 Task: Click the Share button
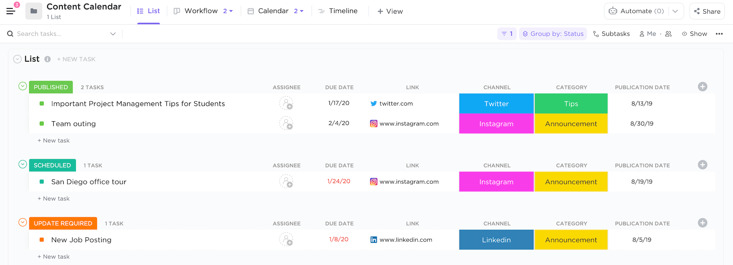pyautogui.click(x=707, y=11)
